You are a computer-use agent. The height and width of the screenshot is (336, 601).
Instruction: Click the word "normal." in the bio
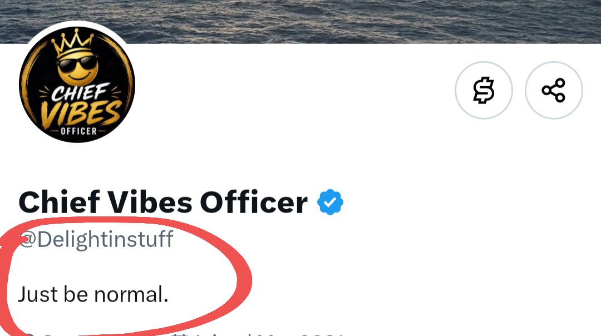coord(131,295)
